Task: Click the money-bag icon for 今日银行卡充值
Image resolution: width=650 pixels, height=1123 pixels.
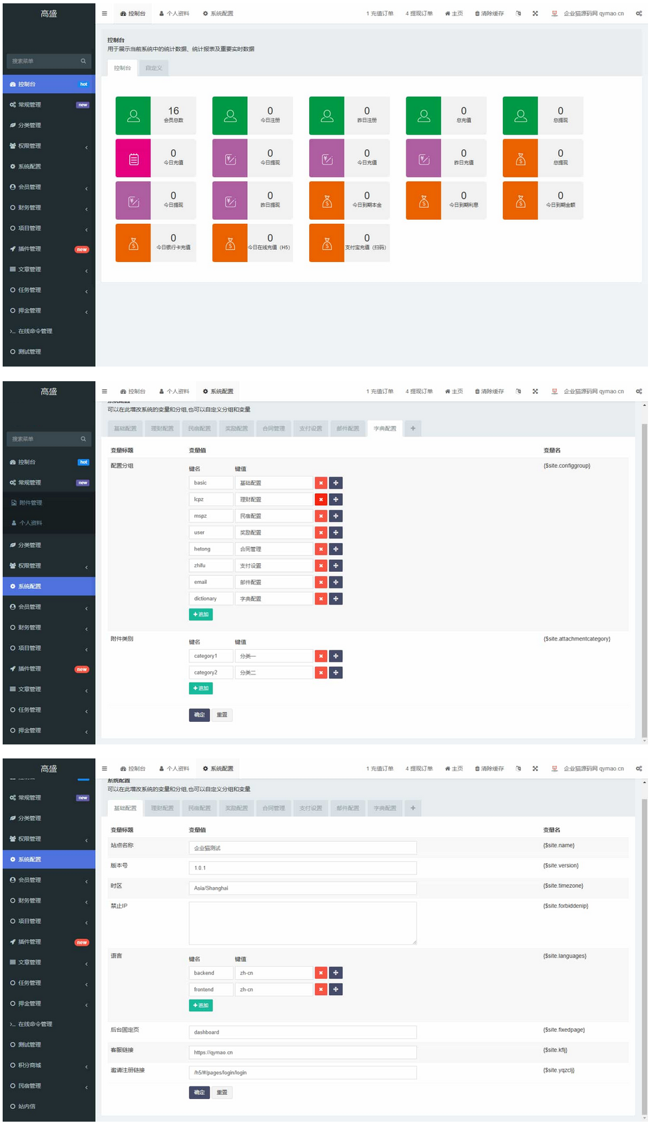Action: point(133,243)
